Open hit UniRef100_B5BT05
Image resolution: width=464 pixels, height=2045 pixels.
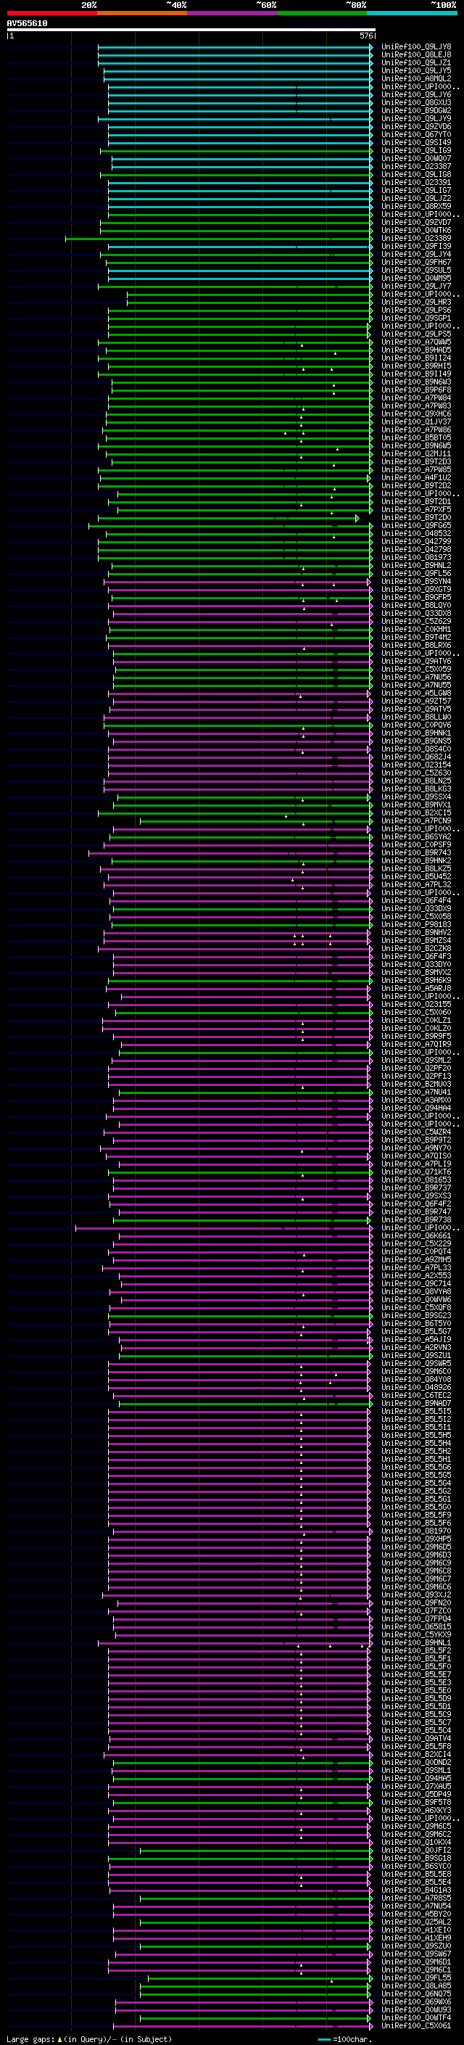point(415,437)
